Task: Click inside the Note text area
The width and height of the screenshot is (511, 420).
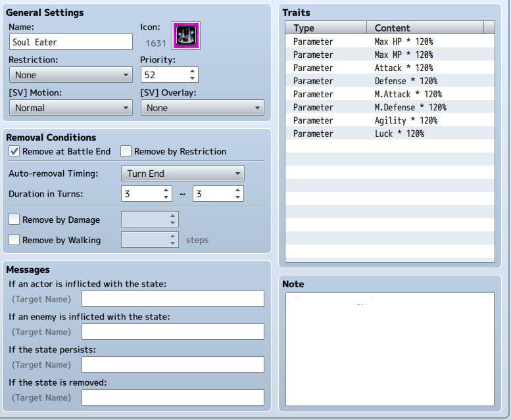Action: 390,350
